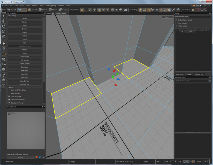Click the Extrude button

[x=25, y=29]
